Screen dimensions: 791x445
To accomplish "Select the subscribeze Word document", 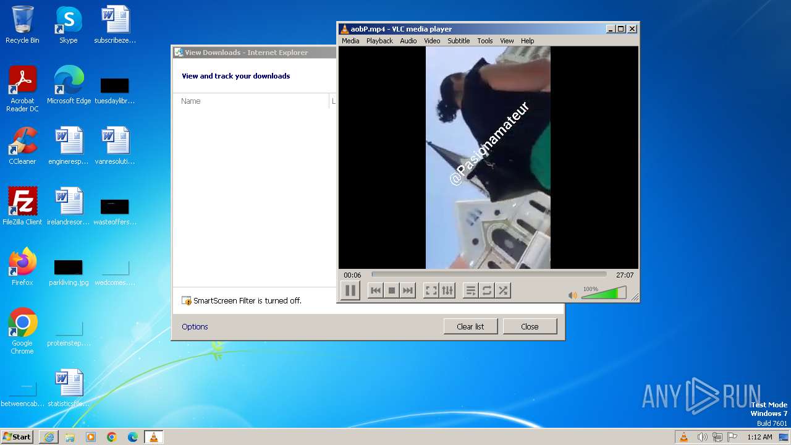I will (115, 25).
